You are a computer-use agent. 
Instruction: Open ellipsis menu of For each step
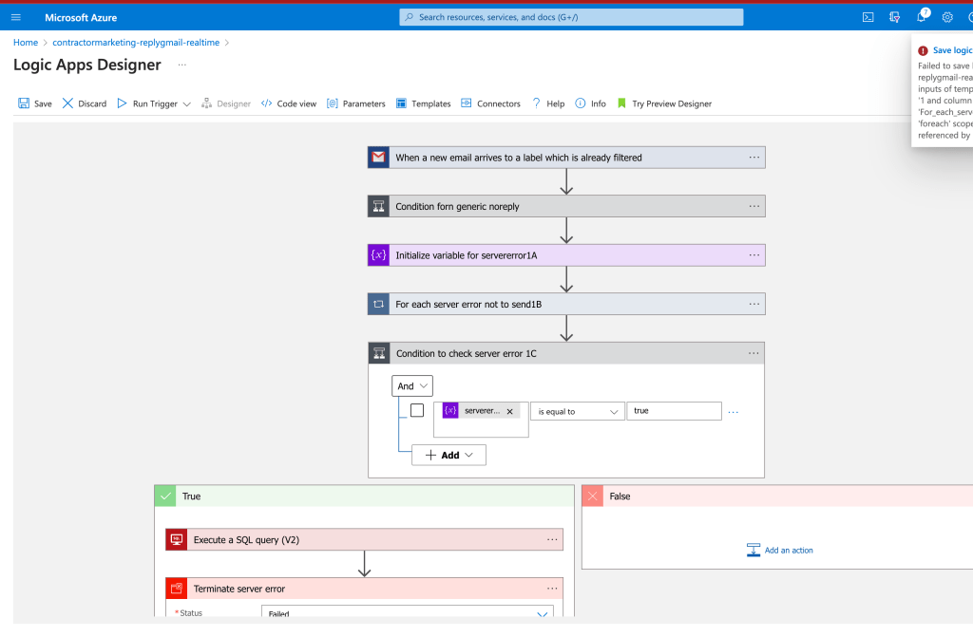[x=754, y=304]
